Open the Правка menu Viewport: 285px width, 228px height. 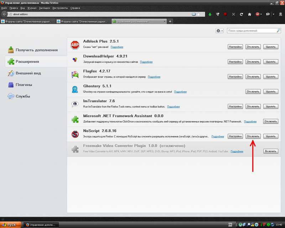(14, 8)
